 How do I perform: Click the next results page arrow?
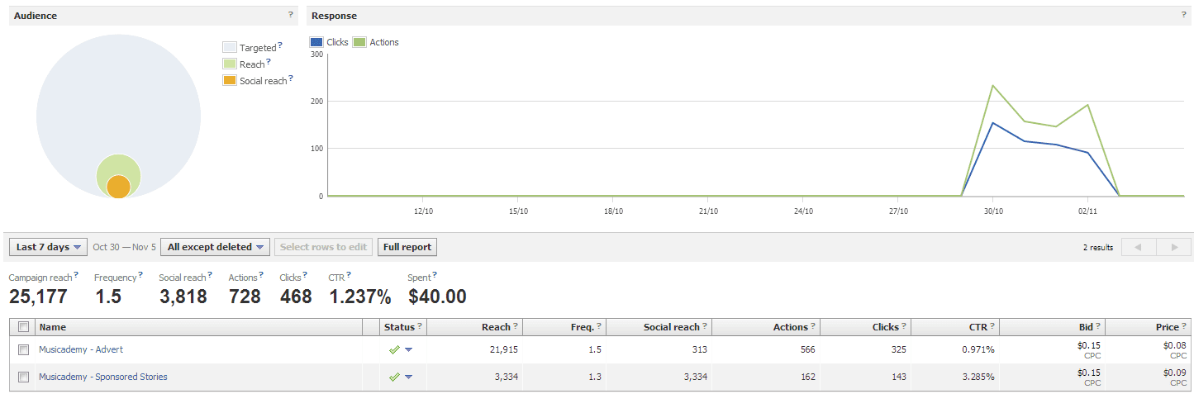point(1173,247)
